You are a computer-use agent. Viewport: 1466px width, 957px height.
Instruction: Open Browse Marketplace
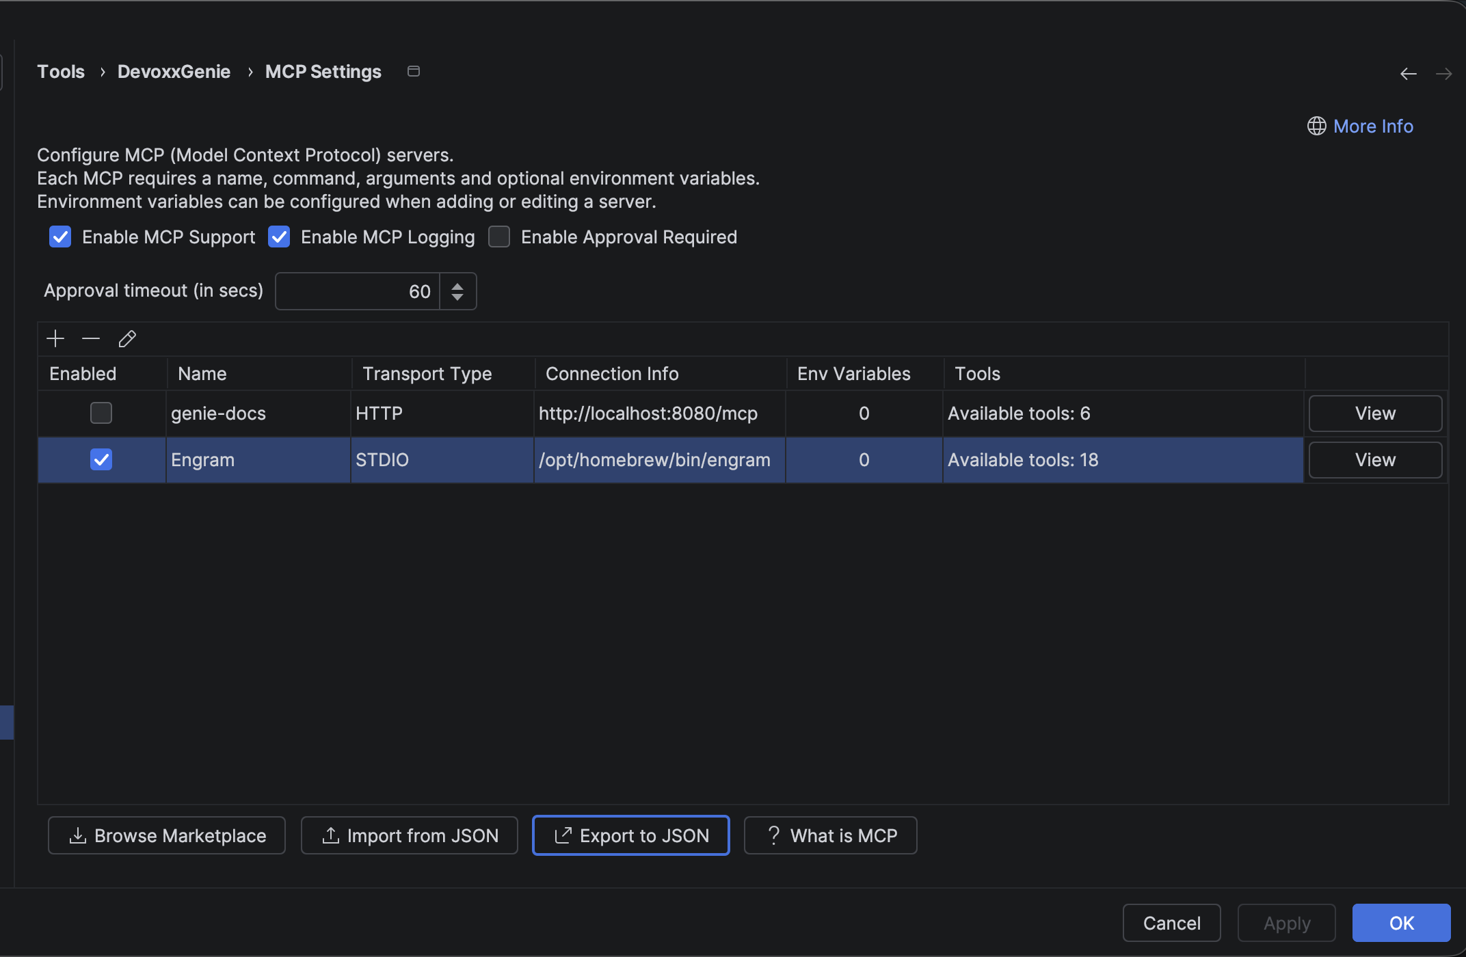[x=166, y=835]
